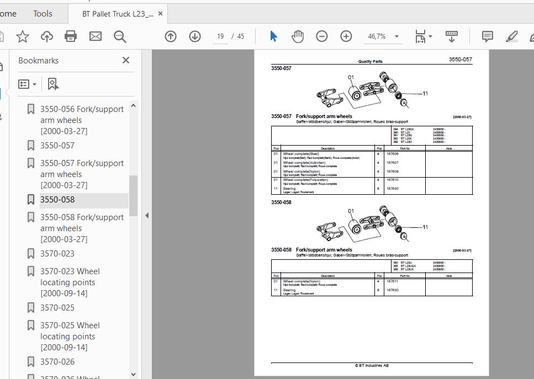Click the bookmarks scrollbar up arrow
Screen dimensions: 534x379
click(x=133, y=106)
